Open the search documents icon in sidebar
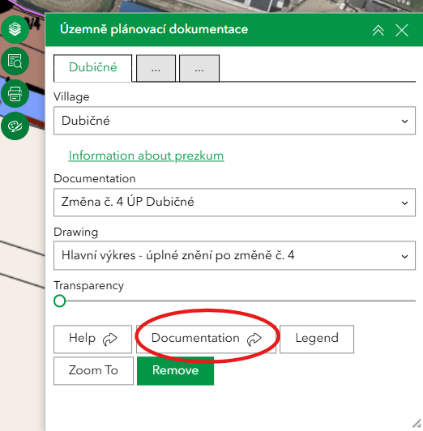Viewport: 423px width, 431px height. 15,62
